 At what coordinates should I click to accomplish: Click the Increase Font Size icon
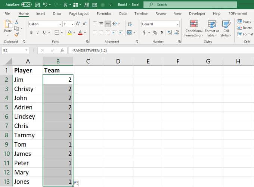[78, 24]
